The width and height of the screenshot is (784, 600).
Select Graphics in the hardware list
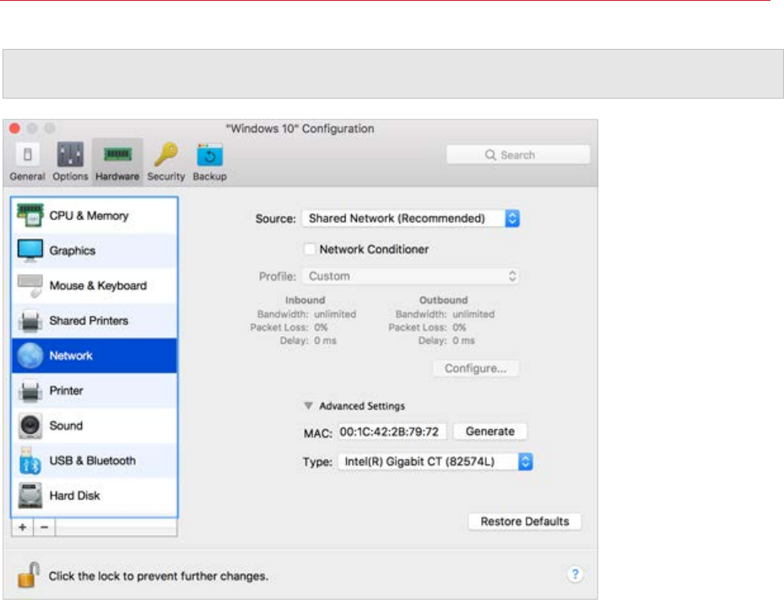(x=95, y=250)
